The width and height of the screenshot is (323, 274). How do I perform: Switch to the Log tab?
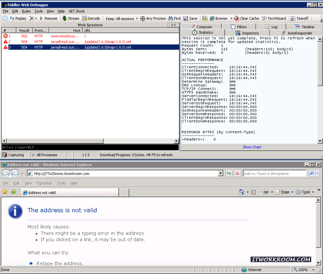[x=271, y=27]
